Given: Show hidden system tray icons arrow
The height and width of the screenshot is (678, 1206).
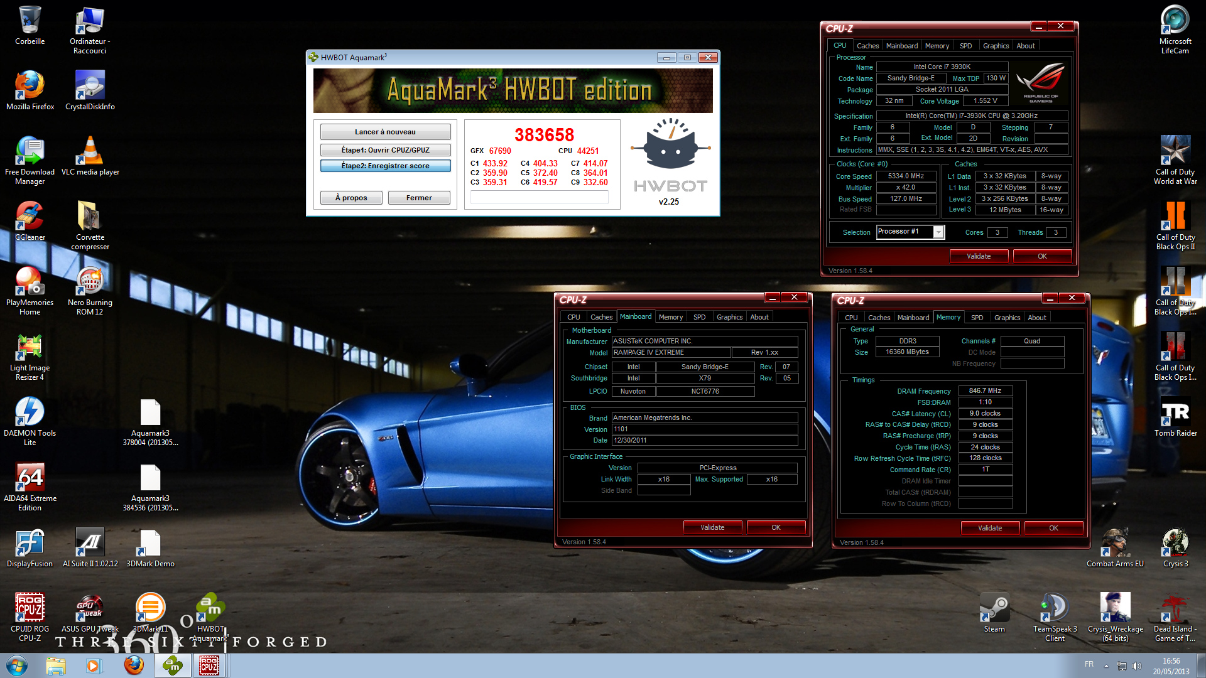Looking at the screenshot, I should 1106,666.
